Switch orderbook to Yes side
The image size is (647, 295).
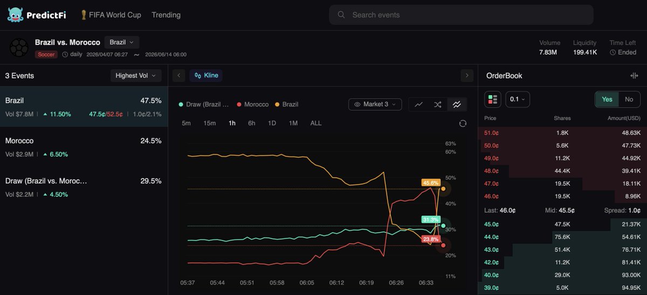point(607,99)
